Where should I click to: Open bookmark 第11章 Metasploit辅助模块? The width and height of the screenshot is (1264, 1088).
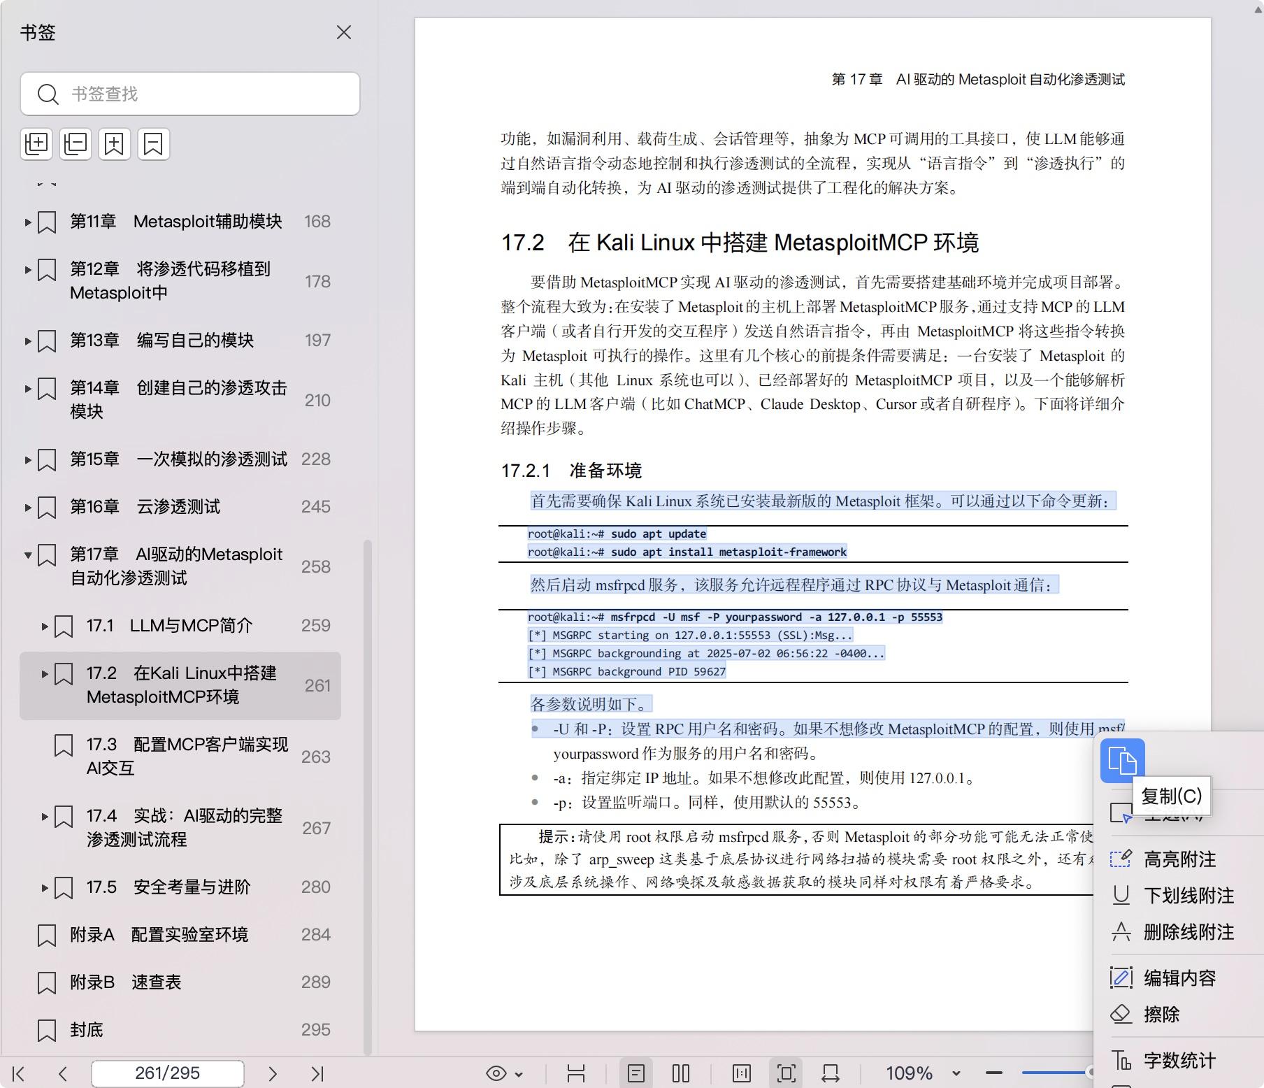coord(176,222)
